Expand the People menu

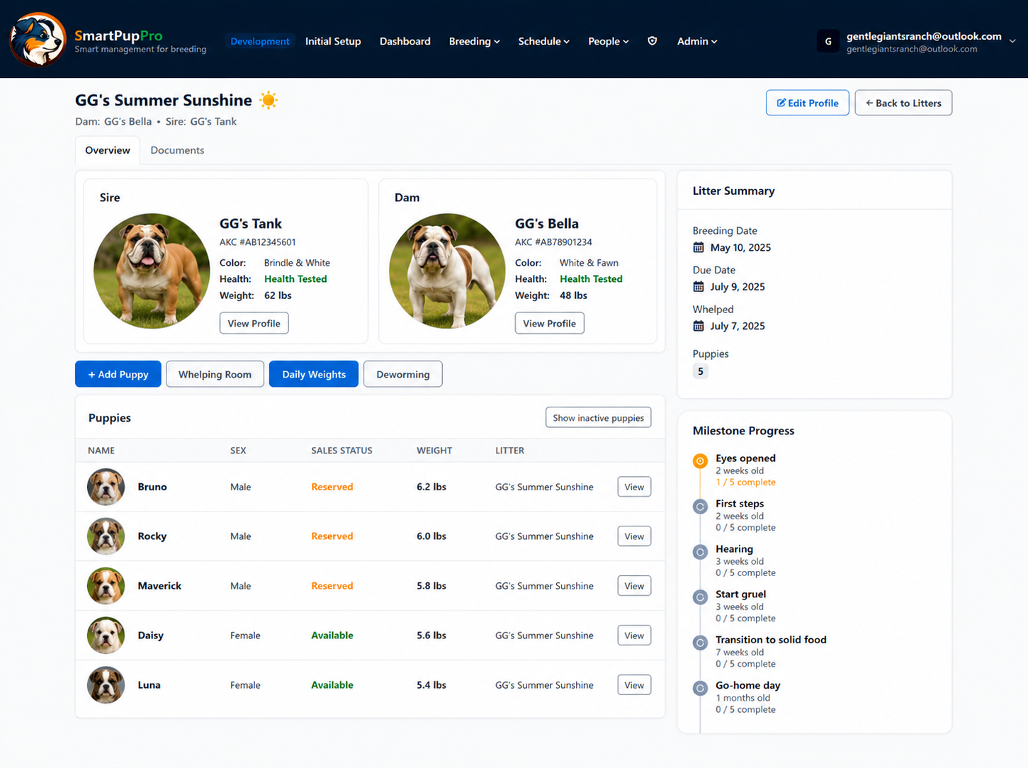(609, 41)
